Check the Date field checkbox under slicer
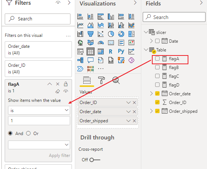 [x=157, y=41]
